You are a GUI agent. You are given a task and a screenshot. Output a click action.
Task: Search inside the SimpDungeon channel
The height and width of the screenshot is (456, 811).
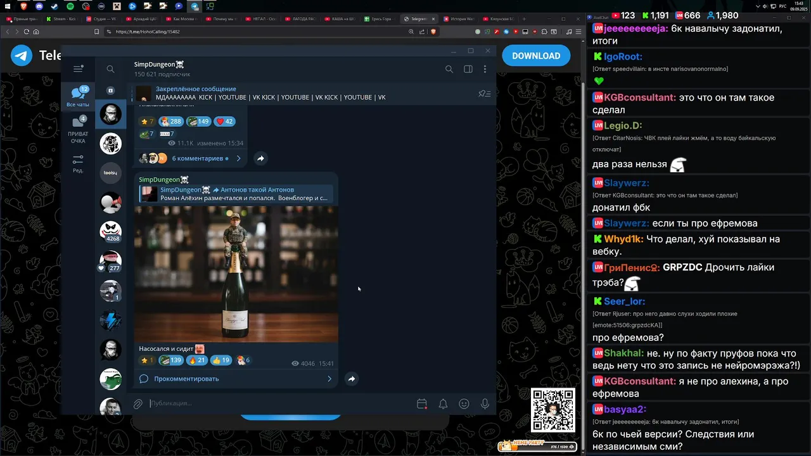[x=449, y=69]
